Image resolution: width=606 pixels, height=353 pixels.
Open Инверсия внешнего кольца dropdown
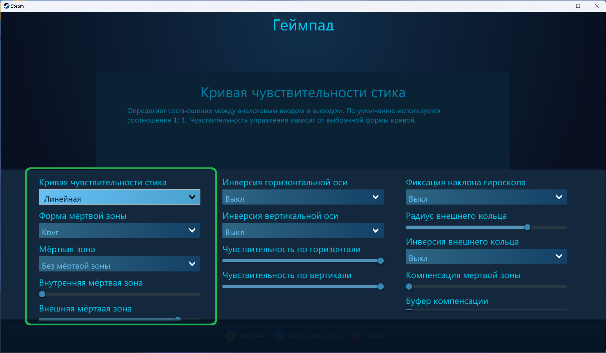(x=486, y=256)
